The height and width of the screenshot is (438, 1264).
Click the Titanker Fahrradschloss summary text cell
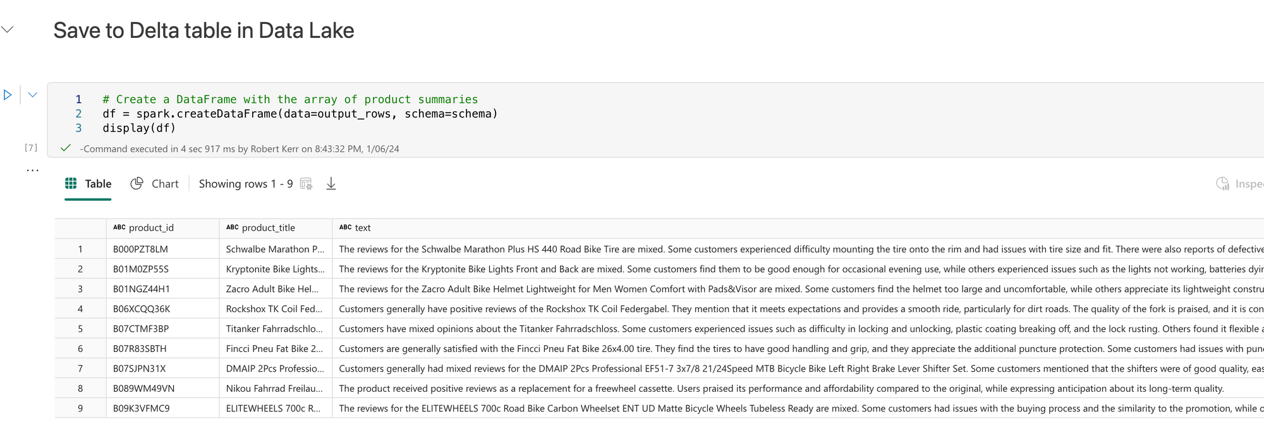click(758, 329)
